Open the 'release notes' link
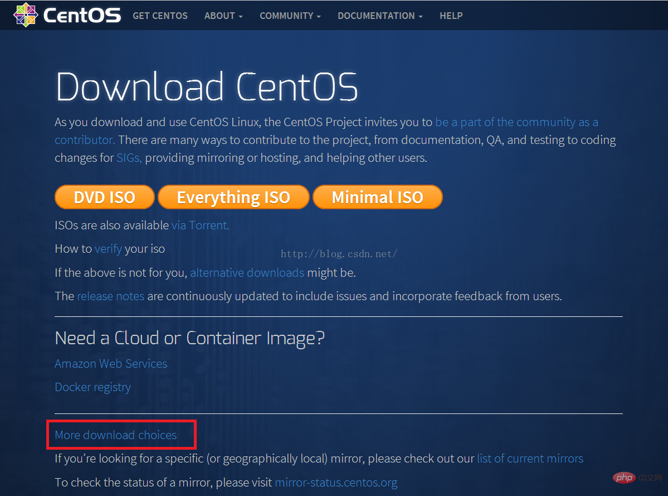The height and width of the screenshot is (496, 668). coord(111,296)
